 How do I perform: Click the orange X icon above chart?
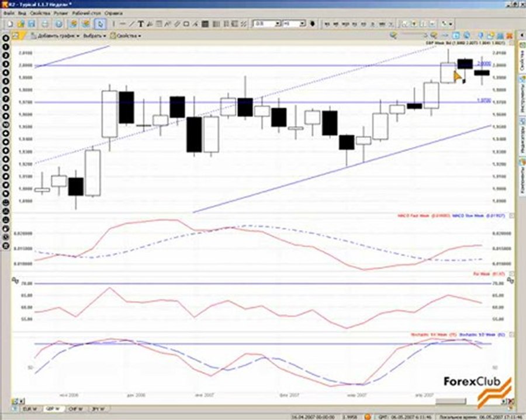[509, 36]
